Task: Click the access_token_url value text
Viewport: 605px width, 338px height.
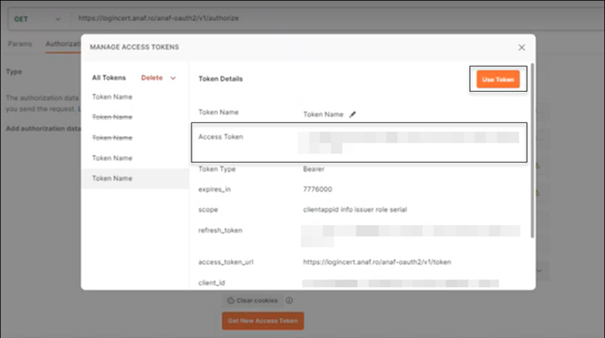Action: click(377, 262)
